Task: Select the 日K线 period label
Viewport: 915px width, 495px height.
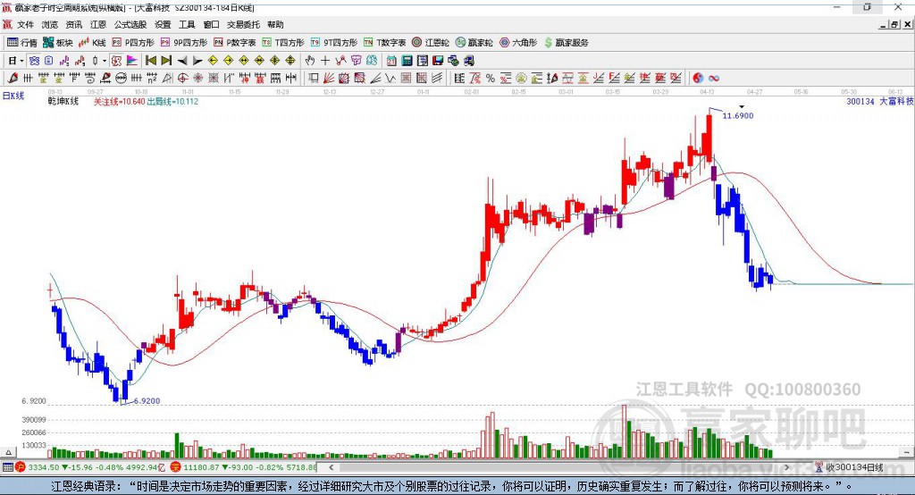Action: (x=13, y=96)
